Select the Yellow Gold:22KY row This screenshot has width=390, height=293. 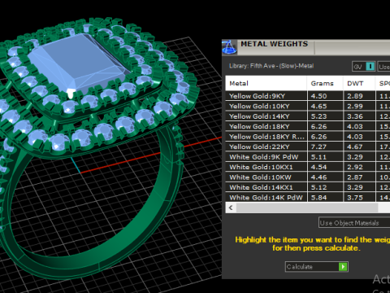pos(308,146)
